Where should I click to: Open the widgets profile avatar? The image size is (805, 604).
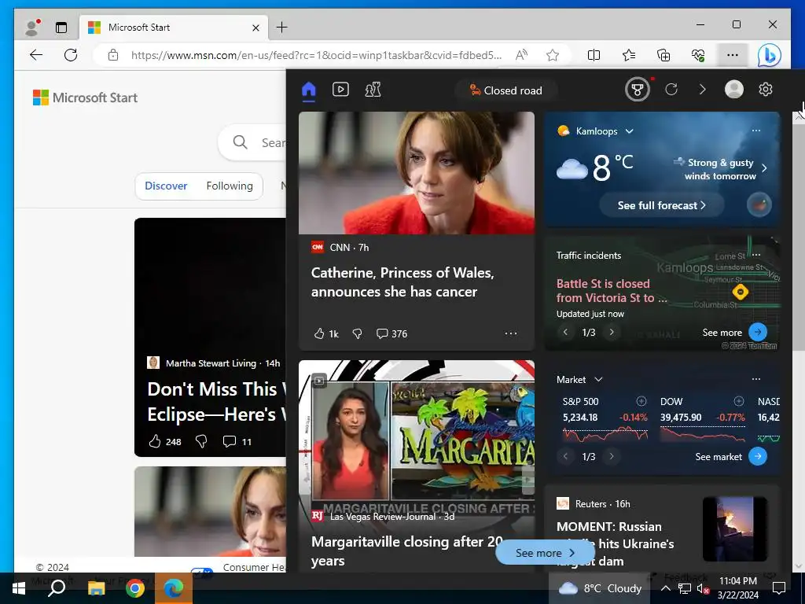[x=733, y=90]
